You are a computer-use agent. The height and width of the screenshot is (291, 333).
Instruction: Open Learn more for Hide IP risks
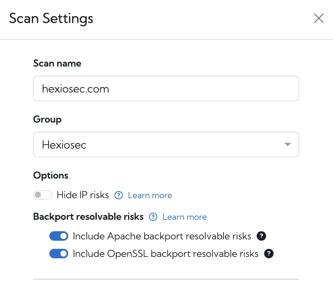click(150, 195)
